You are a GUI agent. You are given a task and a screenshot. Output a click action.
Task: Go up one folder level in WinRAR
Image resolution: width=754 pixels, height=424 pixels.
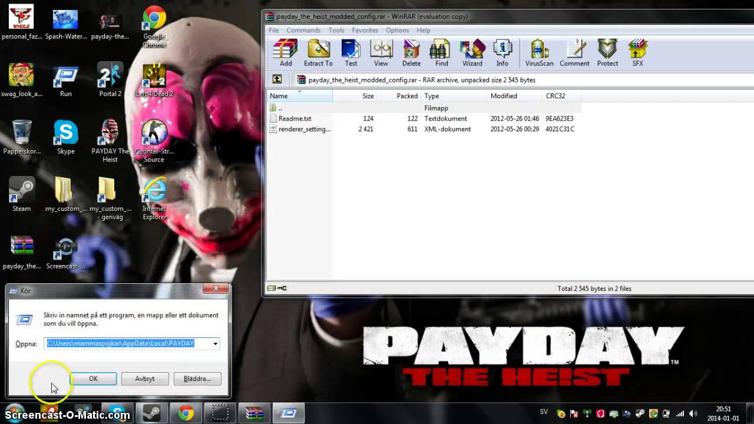(277, 79)
